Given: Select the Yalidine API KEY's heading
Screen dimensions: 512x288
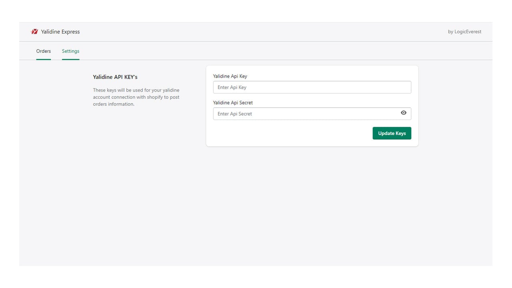Looking at the screenshot, I should coord(115,77).
